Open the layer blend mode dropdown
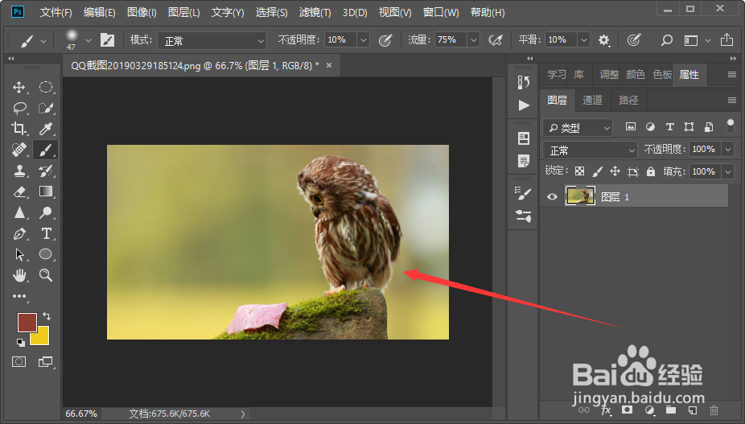Viewport: 745px width, 424px height. 590,150
